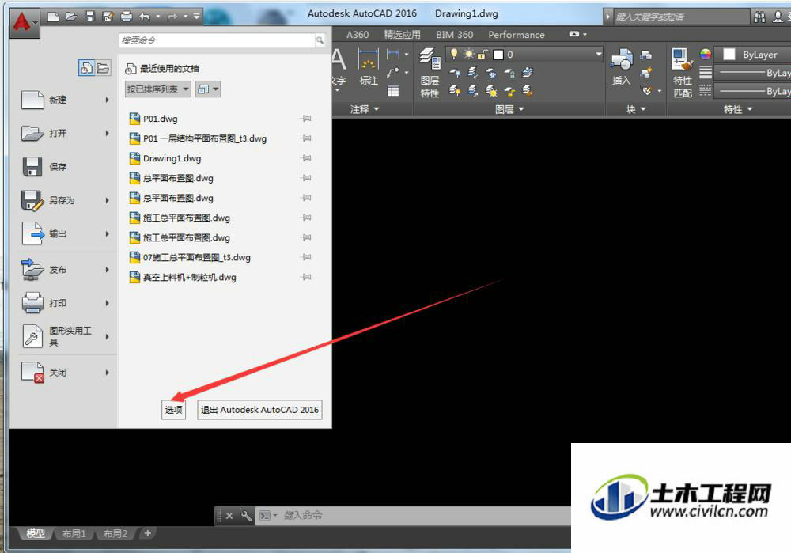Click the linear dimension icon in 注释 panel
Image resolution: width=791 pixels, height=553 pixels.
[393, 54]
